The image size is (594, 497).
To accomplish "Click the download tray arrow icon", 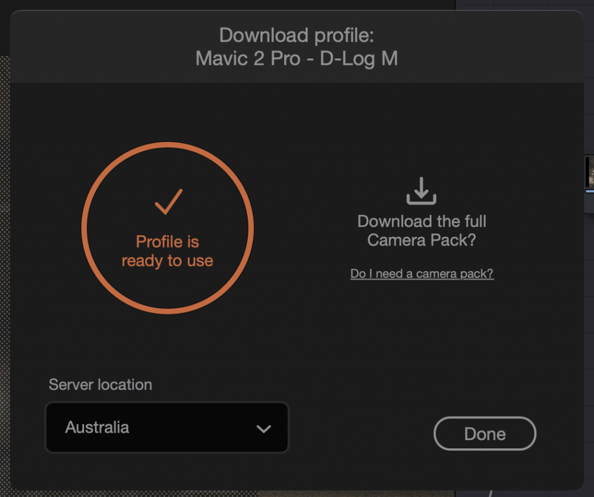I will [421, 191].
